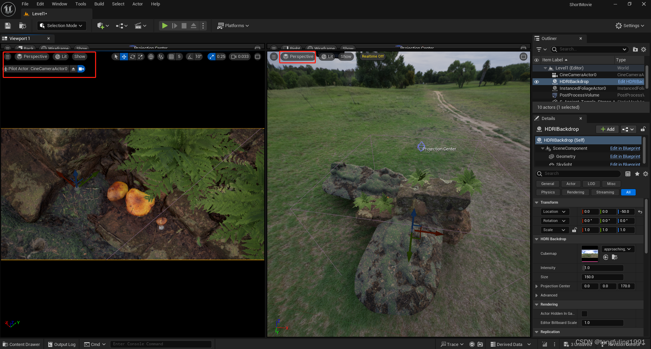Open the browse content folder icon in the toolbar

pyautogui.click(x=23, y=26)
